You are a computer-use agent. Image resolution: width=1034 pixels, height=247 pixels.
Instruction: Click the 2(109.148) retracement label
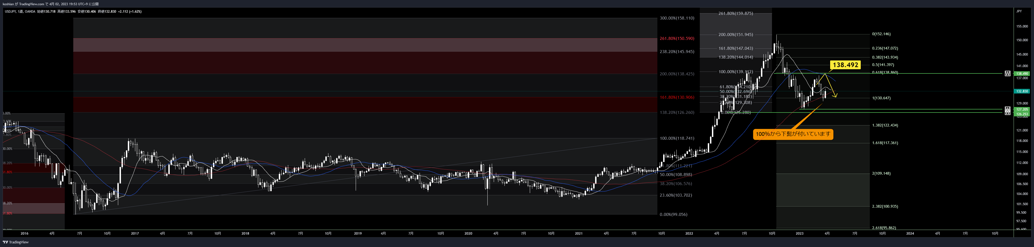click(881, 174)
